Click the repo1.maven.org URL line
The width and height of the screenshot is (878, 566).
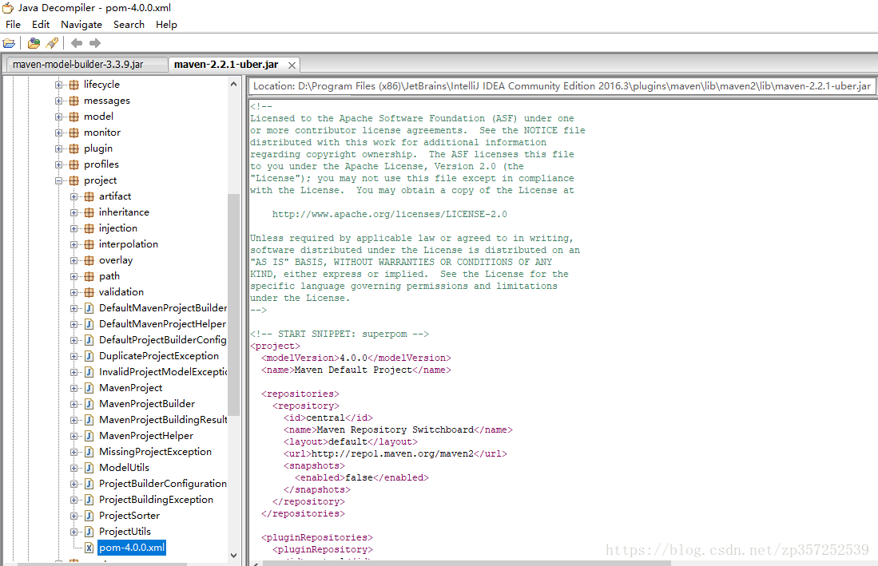tap(395, 453)
